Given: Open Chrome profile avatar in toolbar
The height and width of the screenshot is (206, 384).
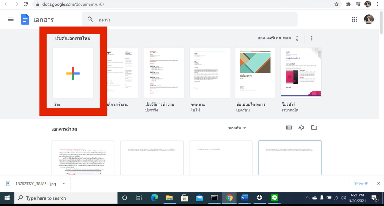Looking at the screenshot, I should 368,4.
